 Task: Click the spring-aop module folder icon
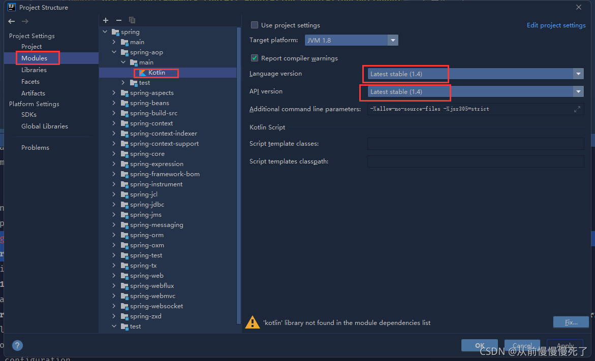pyautogui.click(x=124, y=52)
